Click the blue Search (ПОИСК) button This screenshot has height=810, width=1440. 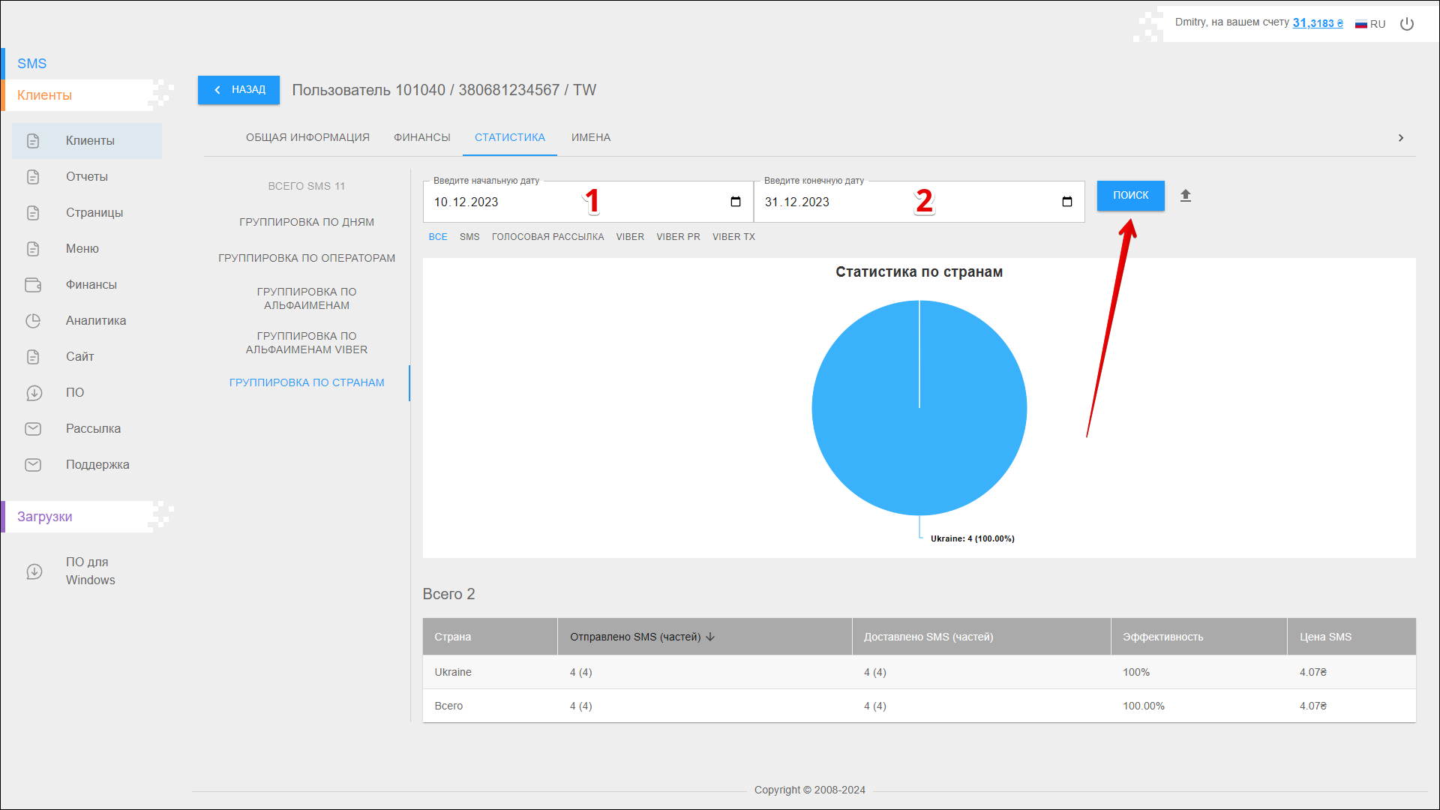pyautogui.click(x=1130, y=196)
